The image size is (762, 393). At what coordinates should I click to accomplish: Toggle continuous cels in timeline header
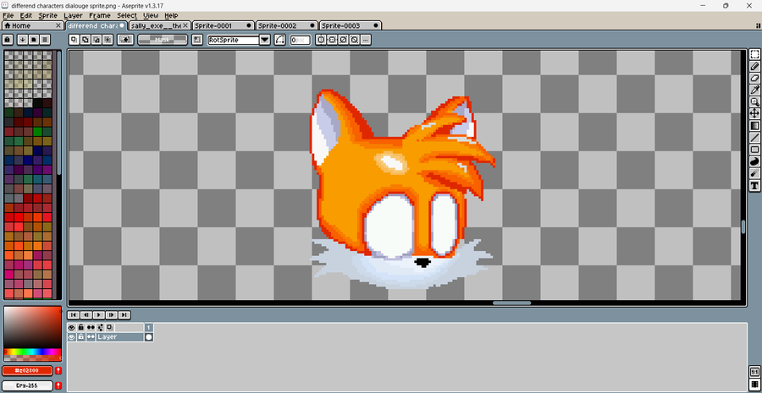(x=91, y=328)
